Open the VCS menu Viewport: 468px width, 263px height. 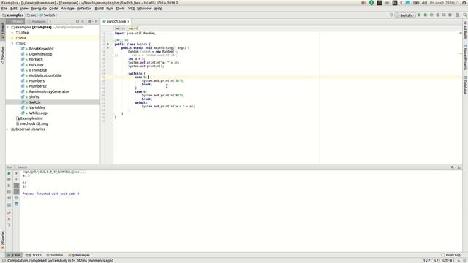pyautogui.click(x=132, y=9)
